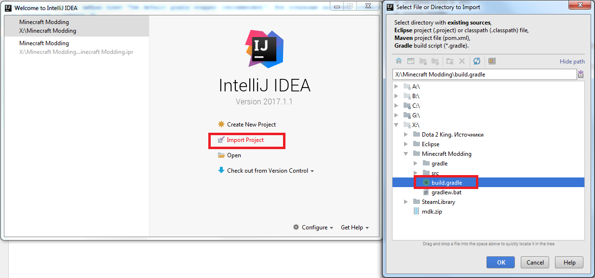Image resolution: width=595 pixels, height=278 pixels.
Task: Refresh the file tree with Refresh icon
Action: pyautogui.click(x=477, y=61)
